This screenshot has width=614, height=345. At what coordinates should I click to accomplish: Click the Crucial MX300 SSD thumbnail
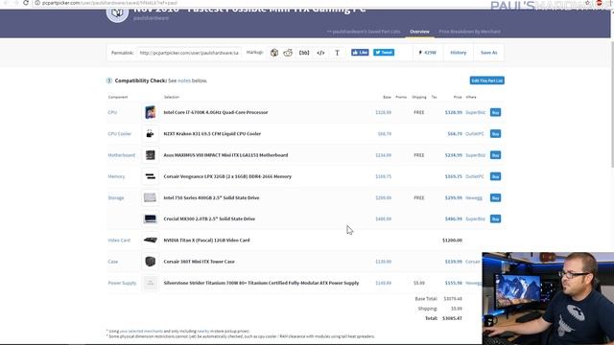coord(150,219)
